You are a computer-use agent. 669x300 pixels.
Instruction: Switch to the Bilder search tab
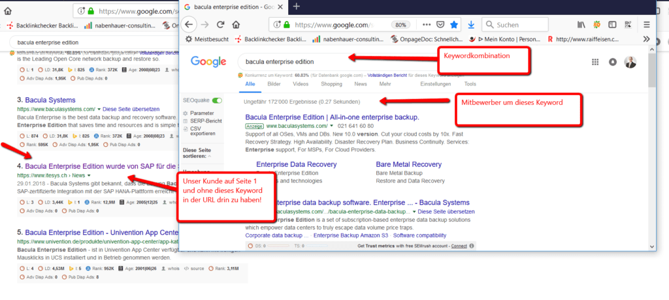pyautogui.click(x=274, y=84)
